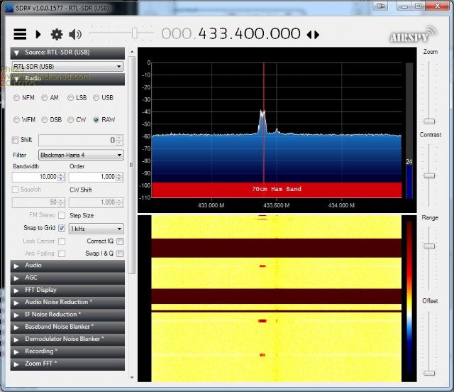Toggle the Anti-Fading checkbox
The height and width of the screenshot is (392, 454).
tap(62, 254)
